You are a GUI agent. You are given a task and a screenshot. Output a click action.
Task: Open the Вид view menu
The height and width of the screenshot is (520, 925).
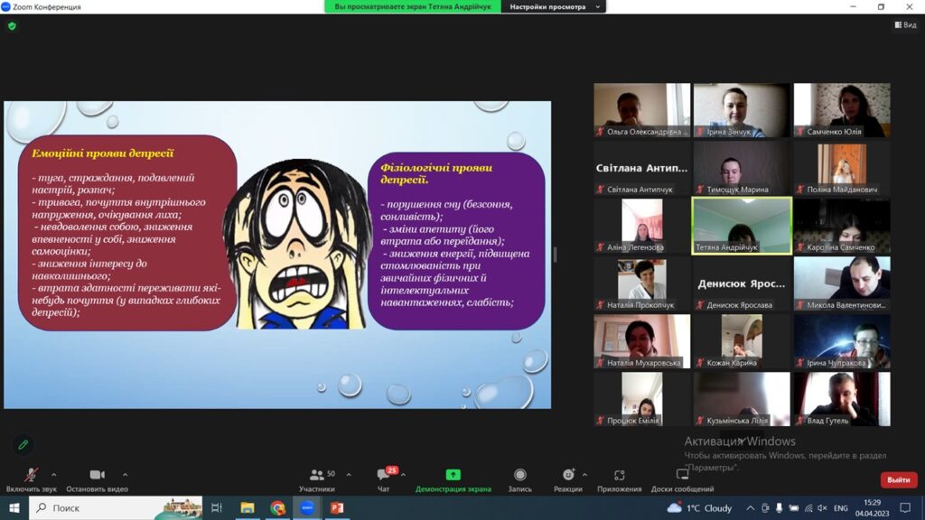coord(904,25)
